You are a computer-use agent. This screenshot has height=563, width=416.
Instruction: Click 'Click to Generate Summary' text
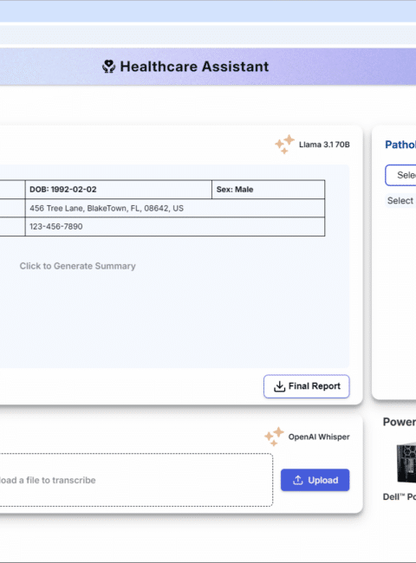(x=78, y=266)
